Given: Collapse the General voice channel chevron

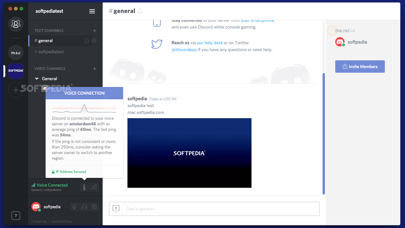Looking at the screenshot, I should [37, 79].
